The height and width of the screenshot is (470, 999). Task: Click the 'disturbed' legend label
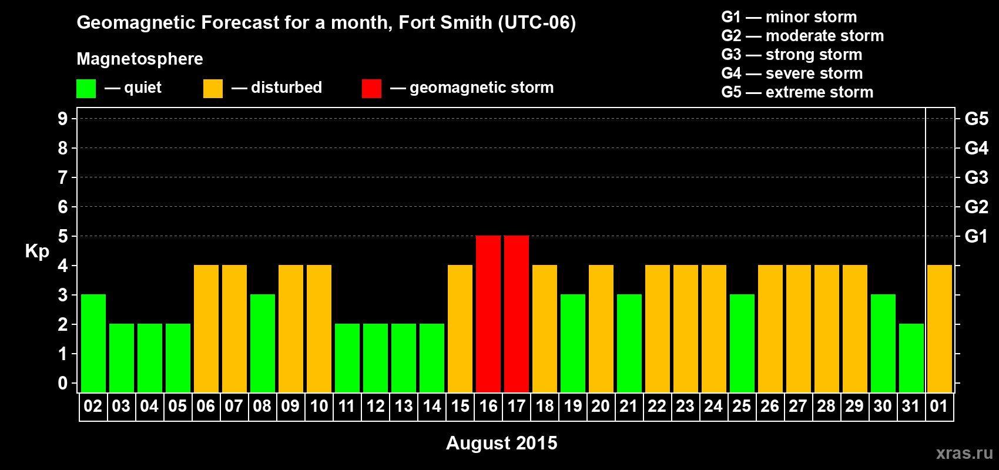coord(286,88)
